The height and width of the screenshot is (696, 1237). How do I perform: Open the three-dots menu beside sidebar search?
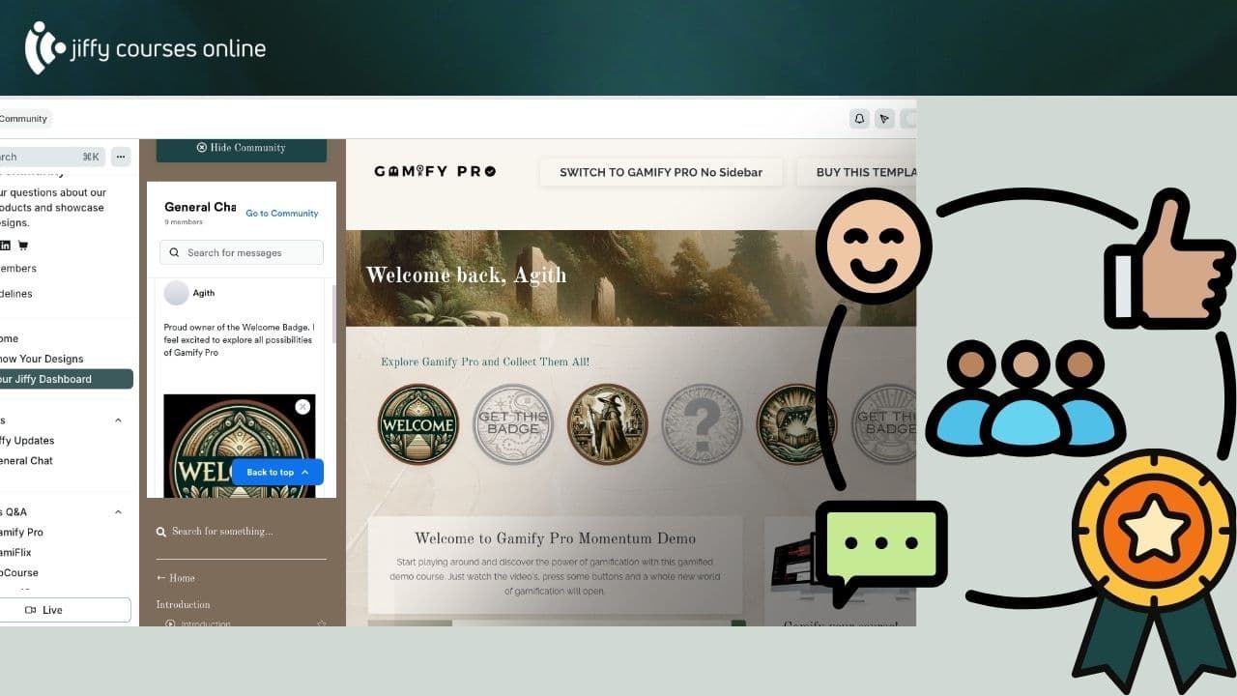click(x=121, y=157)
